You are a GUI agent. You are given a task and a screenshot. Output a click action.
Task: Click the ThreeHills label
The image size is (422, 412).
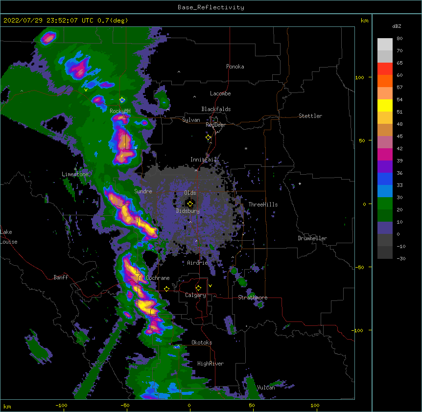point(263,205)
